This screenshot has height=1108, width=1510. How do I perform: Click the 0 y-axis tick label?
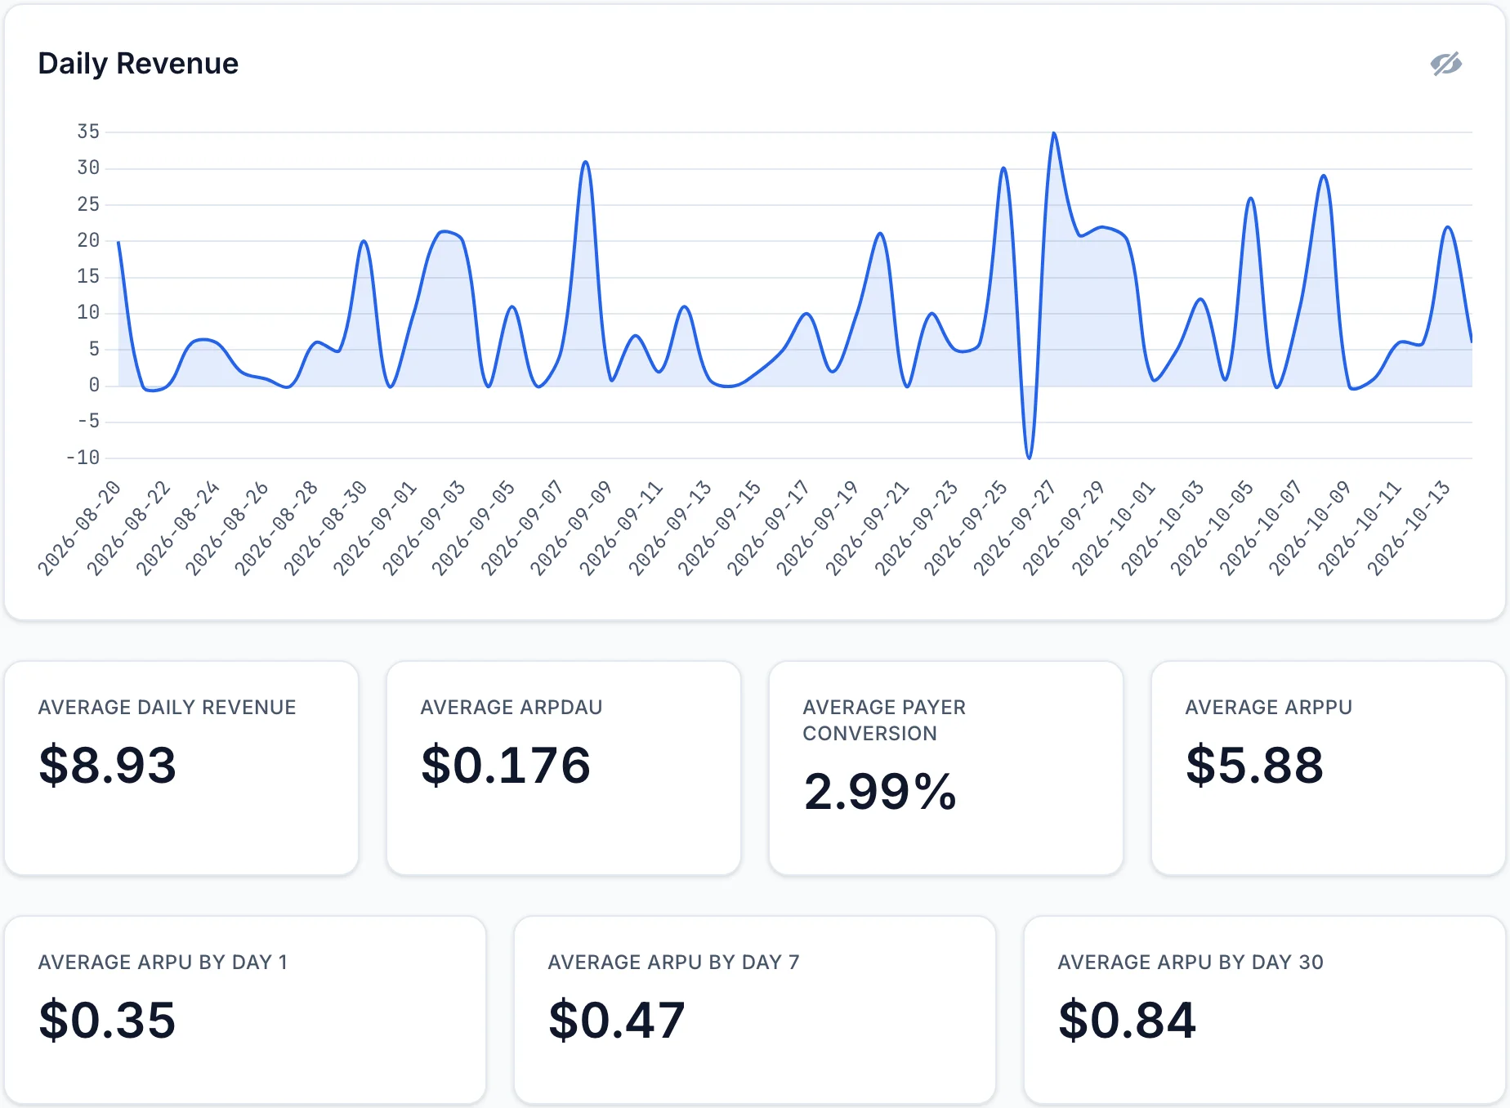(94, 385)
